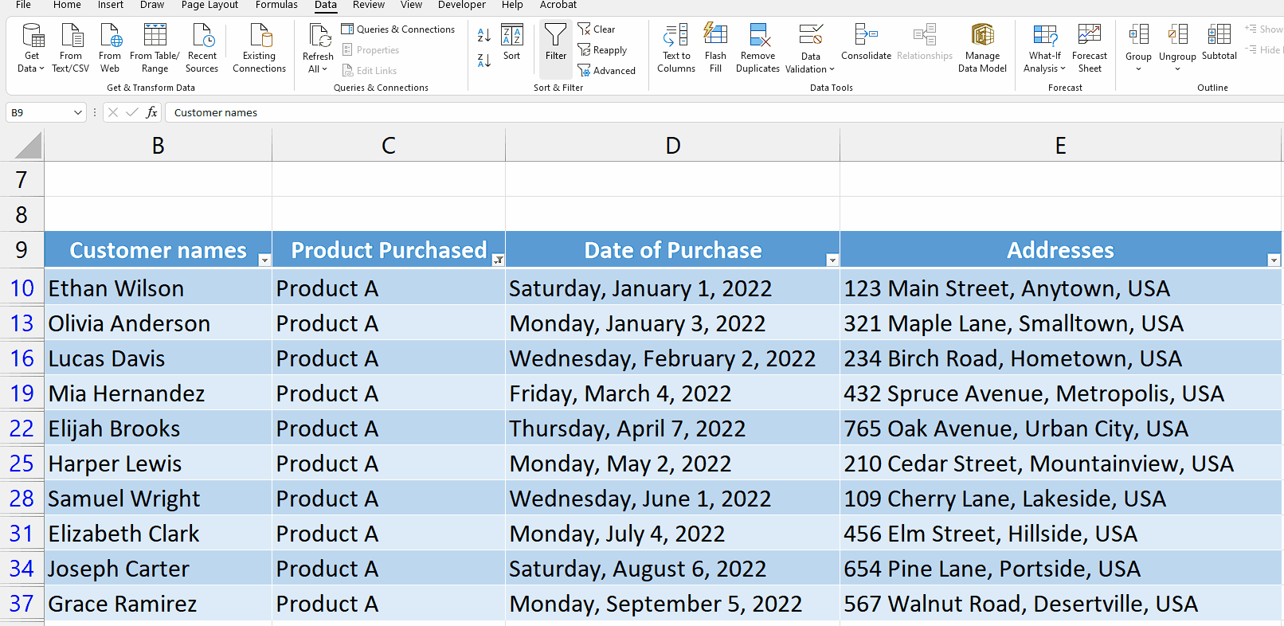Switch to the Page Layout tab
The width and height of the screenshot is (1284, 626).
pos(209,5)
